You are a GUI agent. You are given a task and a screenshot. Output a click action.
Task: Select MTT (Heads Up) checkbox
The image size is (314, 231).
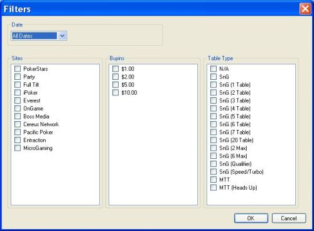click(x=214, y=188)
